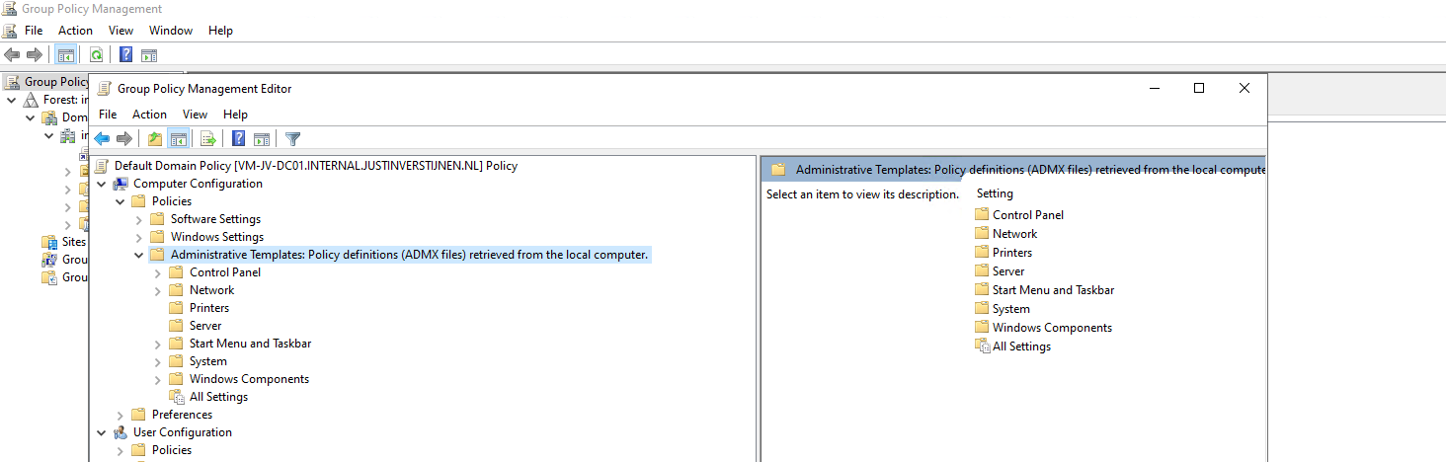Screen dimensions: 1446x462
Task: Collapse the Computer Configuration node
Action: click(102, 184)
